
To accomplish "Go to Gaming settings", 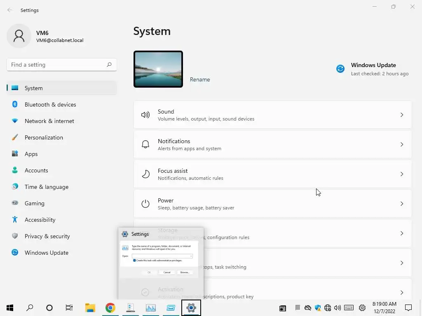I will (x=62, y=203).
